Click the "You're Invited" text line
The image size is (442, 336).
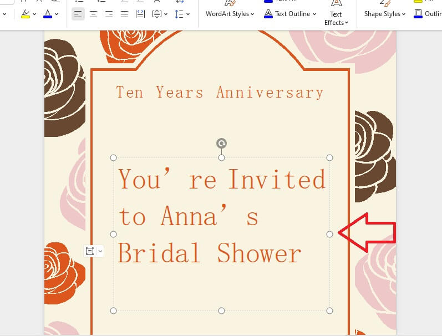tap(222, 179)
